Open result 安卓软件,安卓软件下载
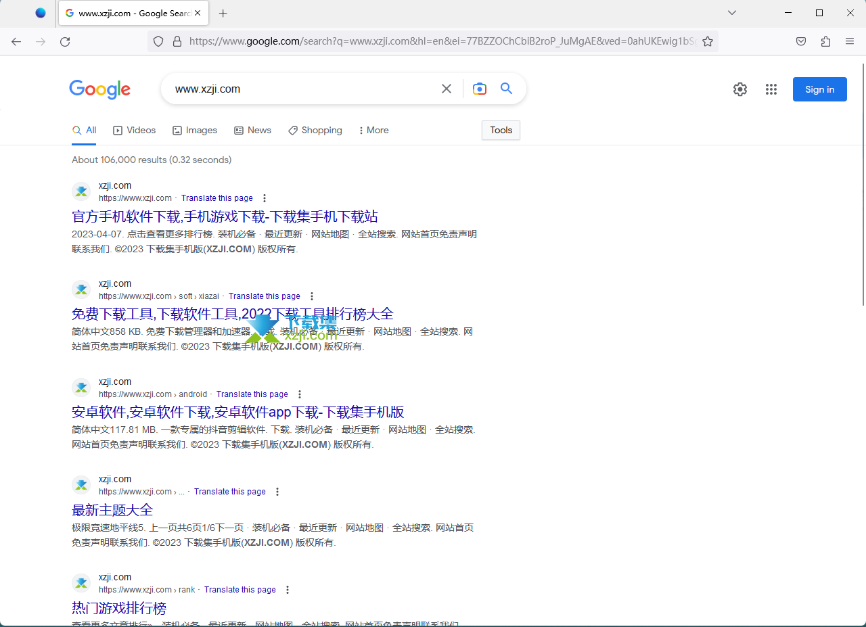Image resolution: width=866 pixels, height=627 pixels. coord(238,412)
